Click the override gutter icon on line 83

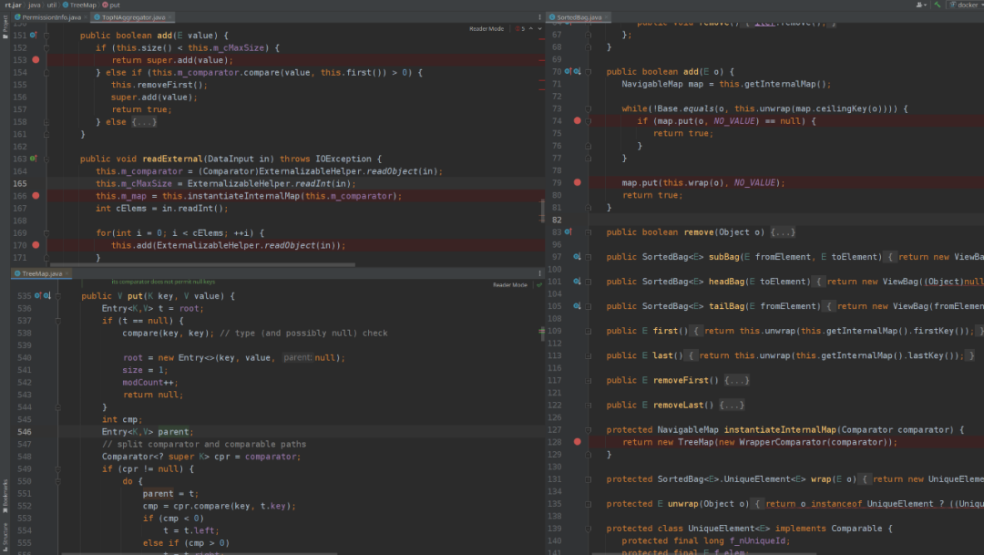[568, 232]
